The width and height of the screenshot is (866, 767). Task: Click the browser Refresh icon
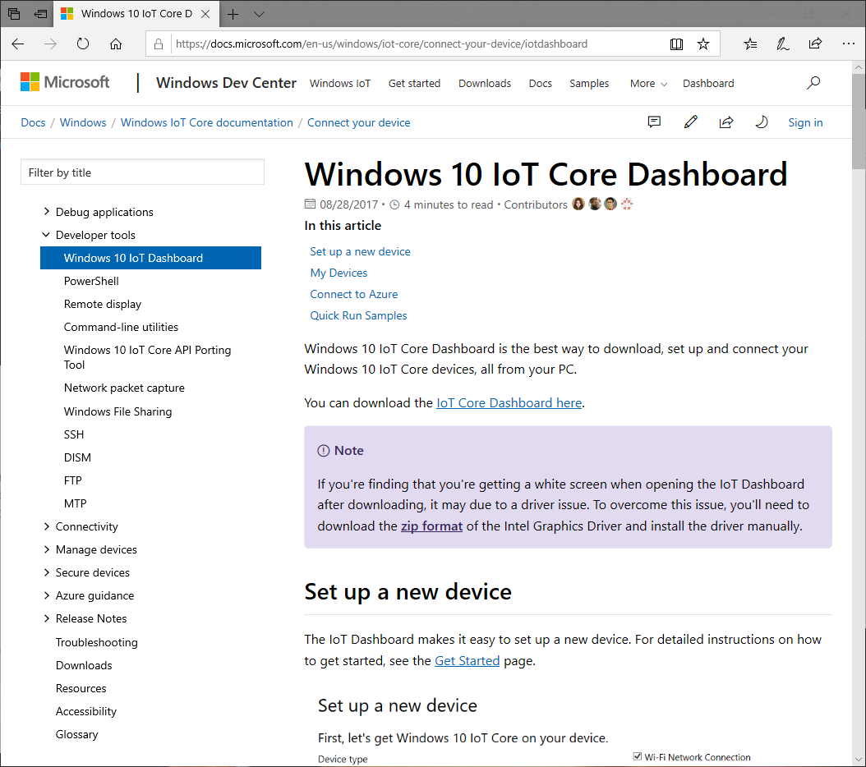click(x=83, y=44)
